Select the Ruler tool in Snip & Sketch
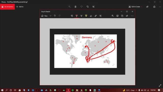 click(96, 16)
